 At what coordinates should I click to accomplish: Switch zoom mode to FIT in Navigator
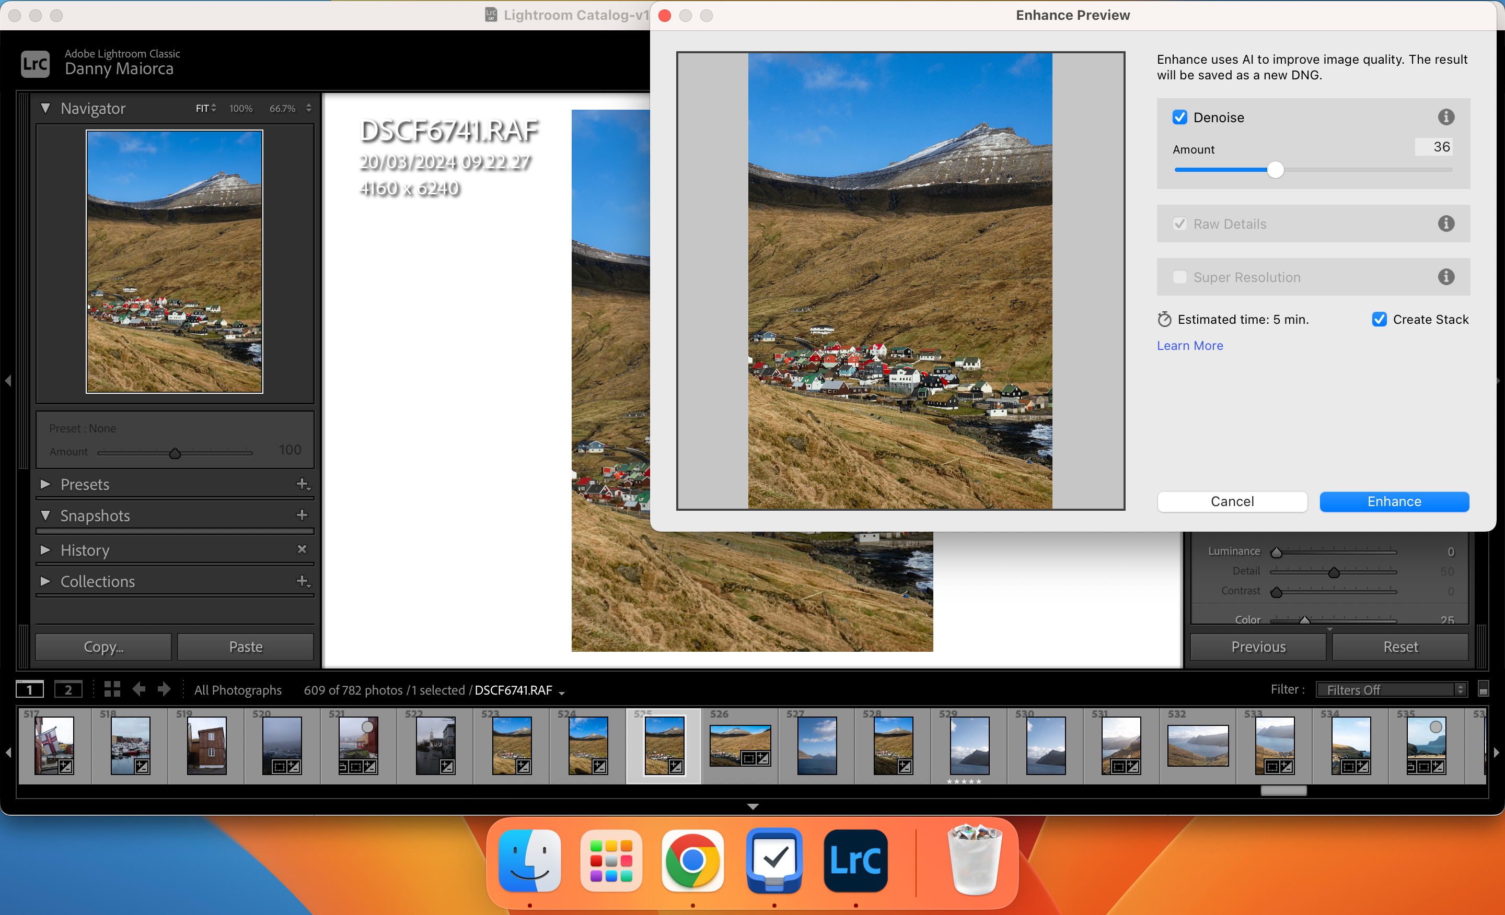coord(202,108)
